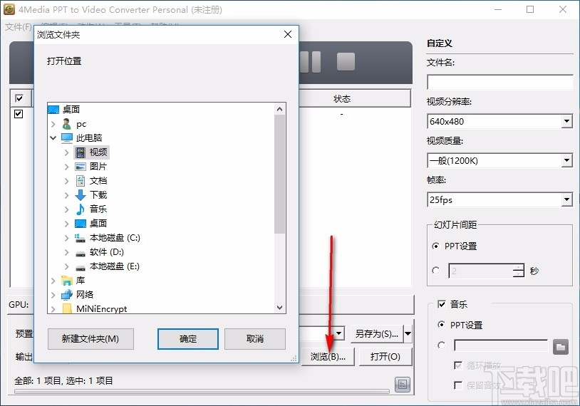Expand the 视频 tree node

[x=66, y=152]
